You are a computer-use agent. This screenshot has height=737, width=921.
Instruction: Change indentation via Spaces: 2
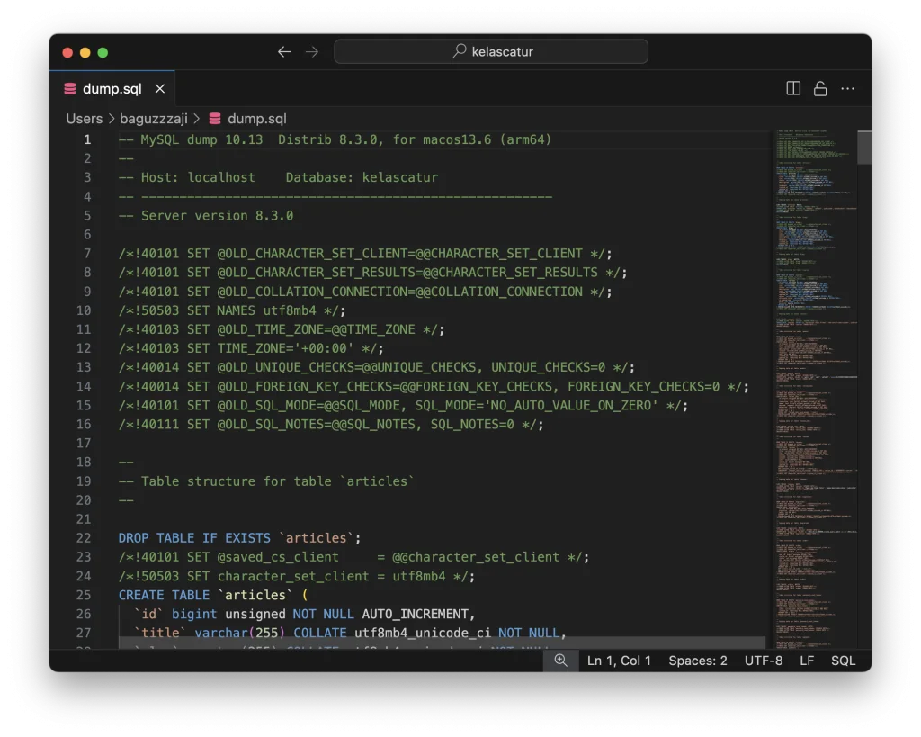coord(698,661)
